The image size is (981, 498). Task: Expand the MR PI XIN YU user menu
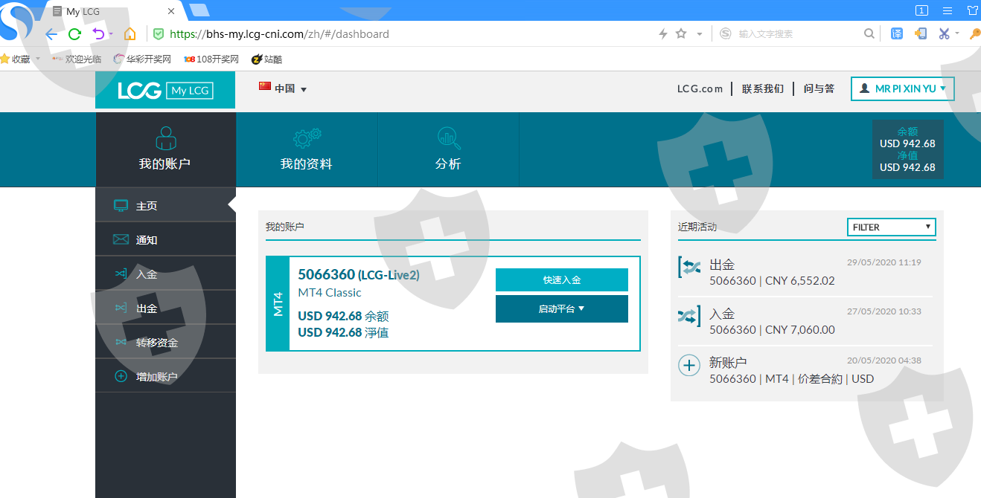(902, 88)
